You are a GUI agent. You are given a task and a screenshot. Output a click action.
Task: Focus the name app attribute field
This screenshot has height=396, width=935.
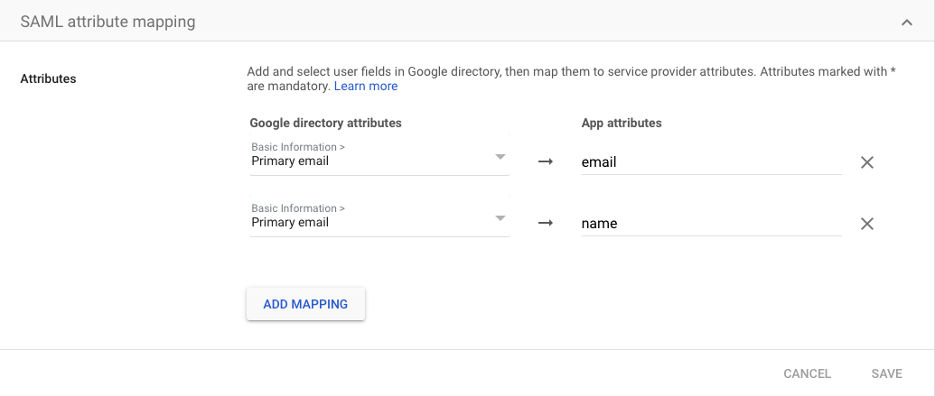pos(710,224)
